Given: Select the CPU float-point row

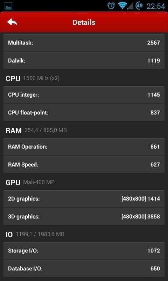Looking at the screenshot, I should pyautogui.click(x=84, y=112).
